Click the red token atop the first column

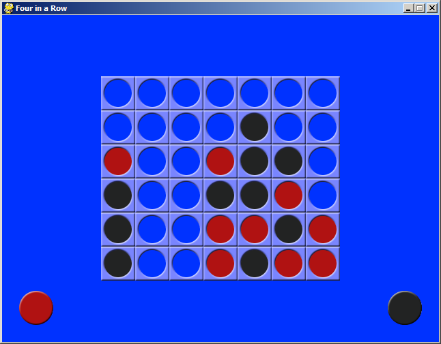click(118, 161)
